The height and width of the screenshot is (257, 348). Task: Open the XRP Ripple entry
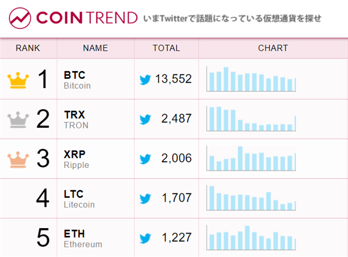click(76, 159)
